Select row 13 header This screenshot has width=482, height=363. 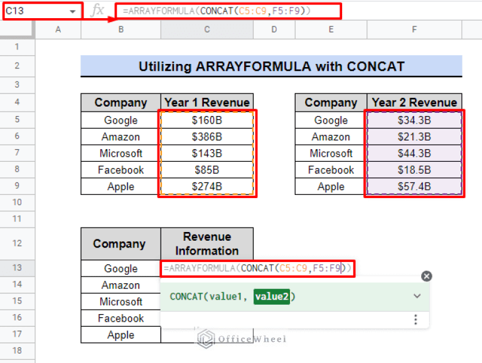[x=17, y=268]
